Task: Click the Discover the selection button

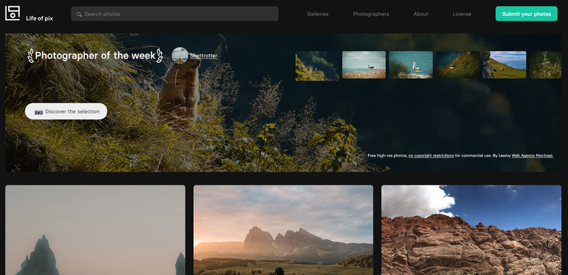Action: (66, 112)
